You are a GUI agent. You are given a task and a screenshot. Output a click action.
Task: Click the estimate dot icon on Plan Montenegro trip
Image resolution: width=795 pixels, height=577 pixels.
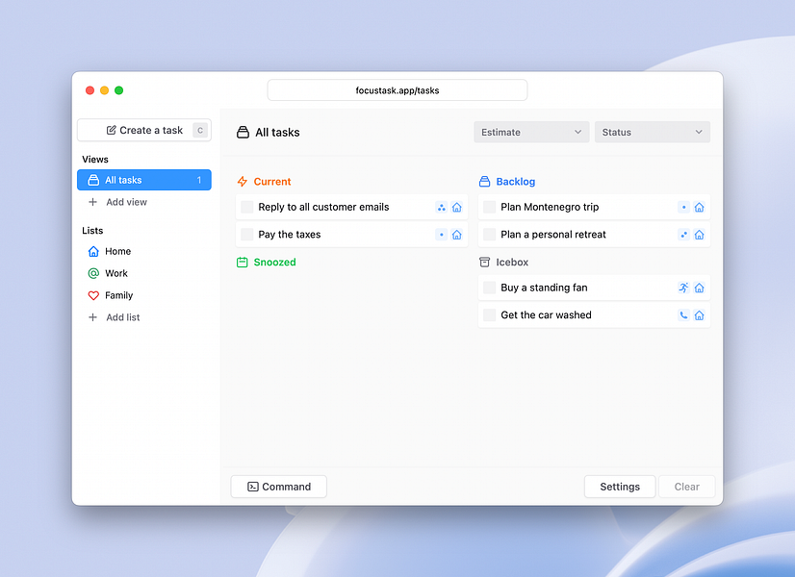(x=683, y=207)
